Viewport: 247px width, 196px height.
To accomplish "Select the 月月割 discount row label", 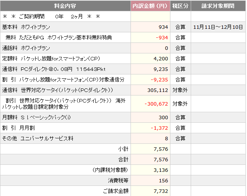I will point(18,128).
